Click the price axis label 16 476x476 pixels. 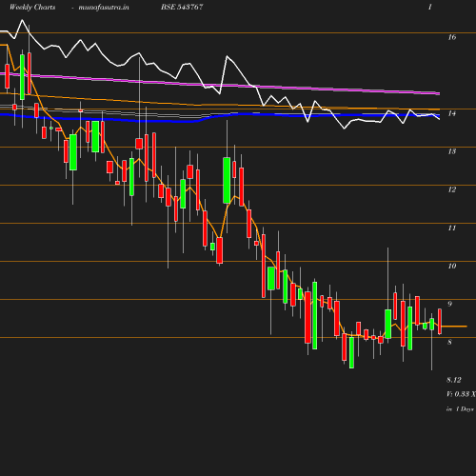[452, 37]
